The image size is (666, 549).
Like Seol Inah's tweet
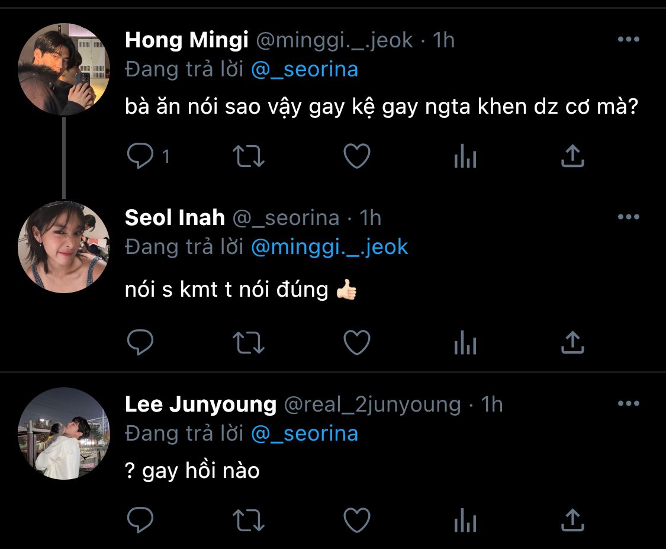(x=357, y=342)
